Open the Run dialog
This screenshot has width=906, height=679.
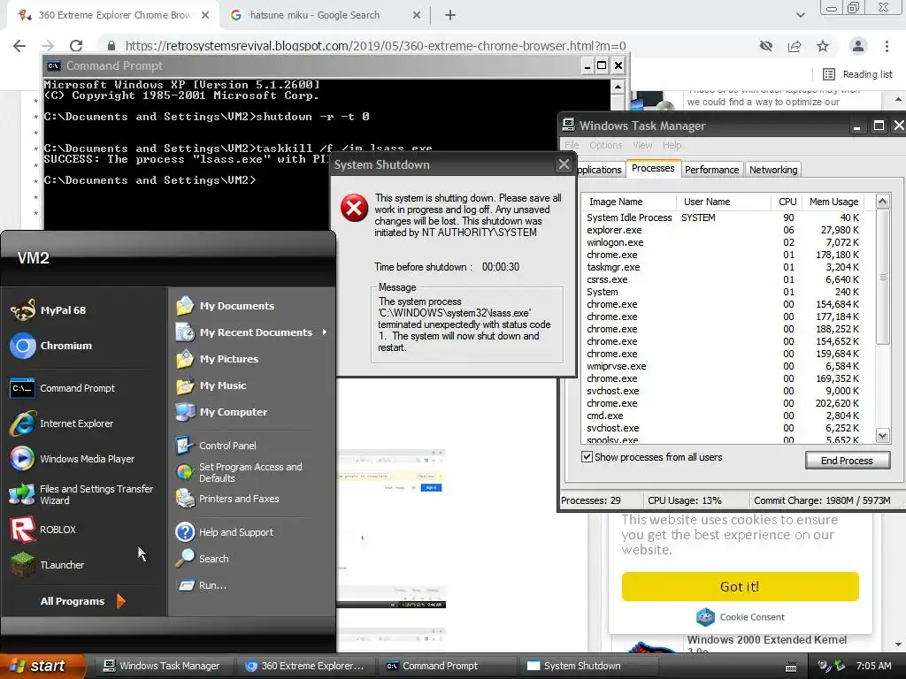tap(202, 585)
